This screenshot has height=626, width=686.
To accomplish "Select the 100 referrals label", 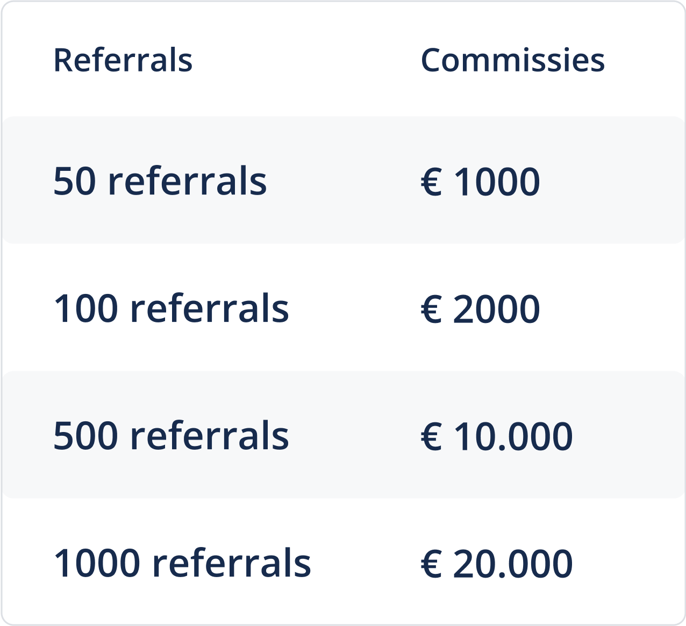I will (x=171, y=308).
